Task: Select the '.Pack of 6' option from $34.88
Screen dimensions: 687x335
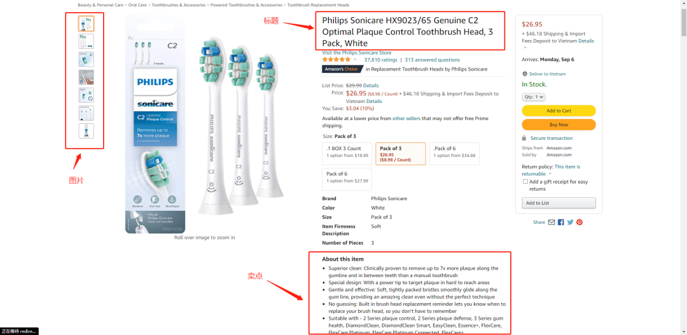Action: (x=454, y=153)
